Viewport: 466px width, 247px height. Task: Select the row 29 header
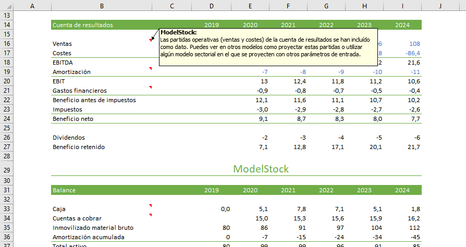[x=7, y=170]
